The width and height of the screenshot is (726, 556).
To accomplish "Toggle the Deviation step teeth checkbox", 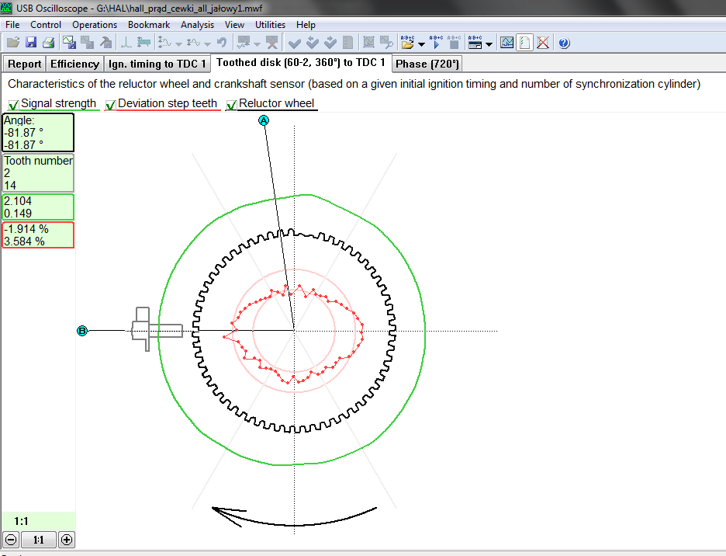I will [111, 105].
